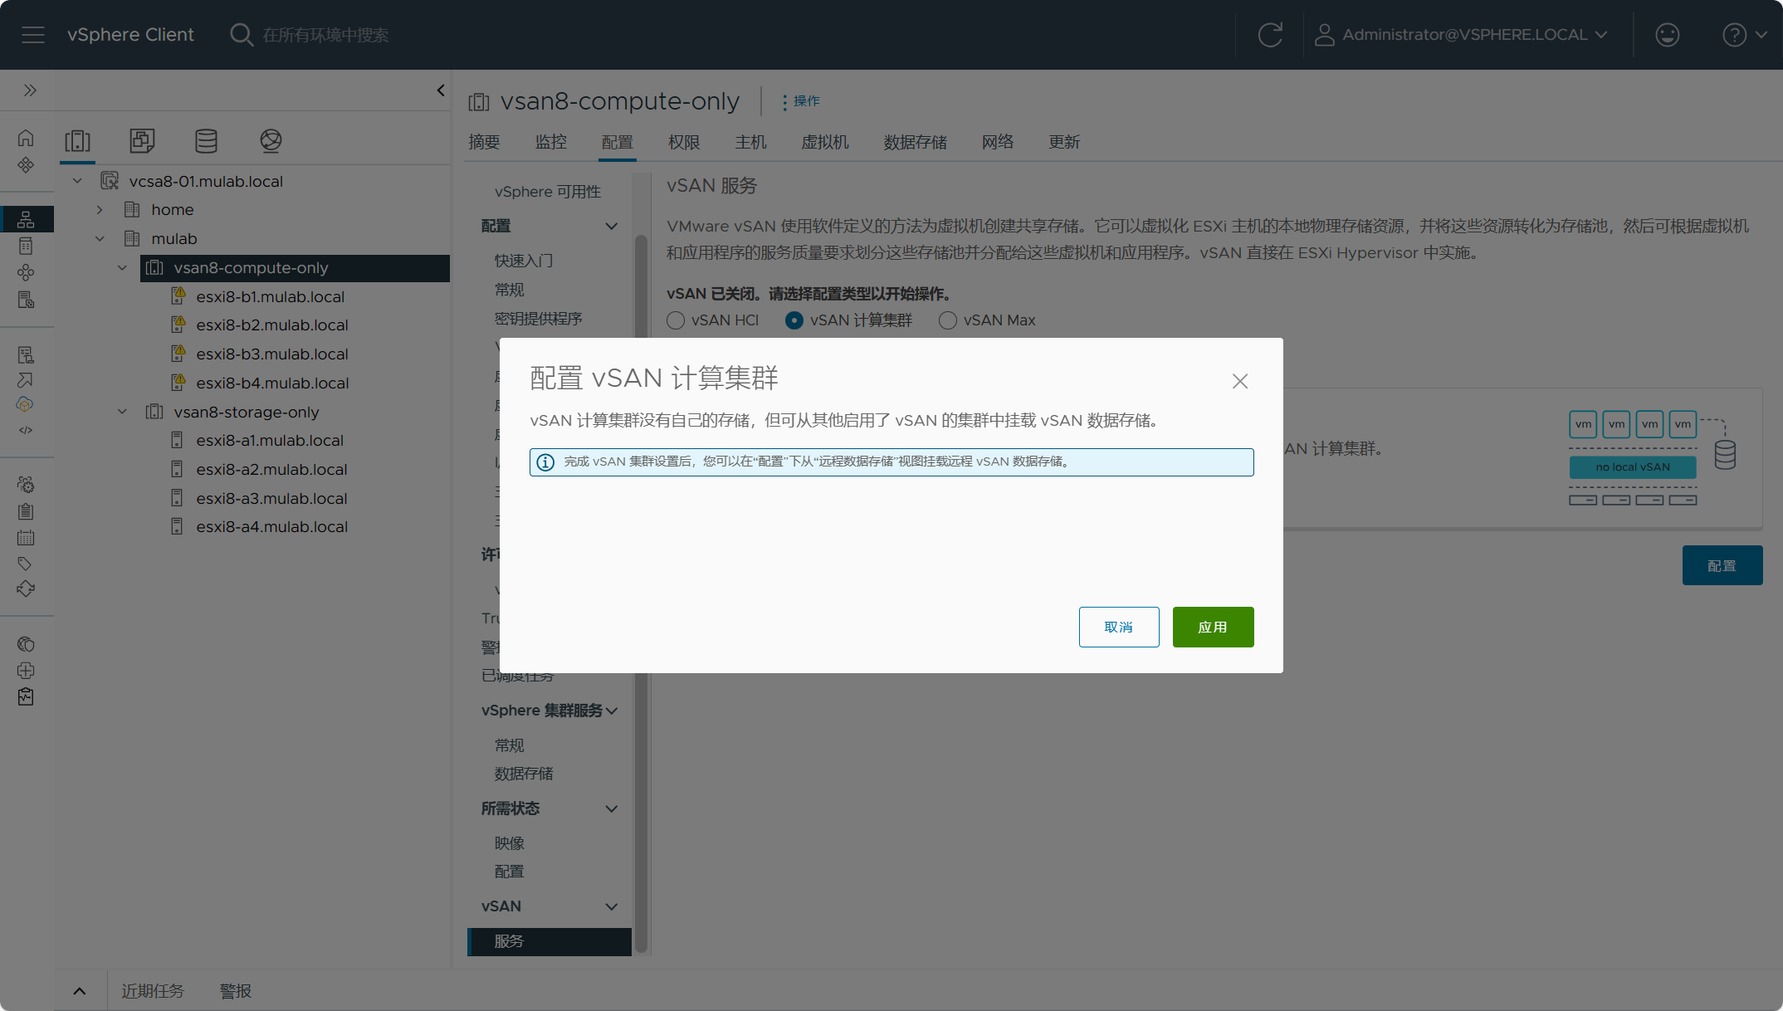The image size is (1783, 1011).
Task: Collapse the vSphere 集群服务 section
Action: point(612,711)
